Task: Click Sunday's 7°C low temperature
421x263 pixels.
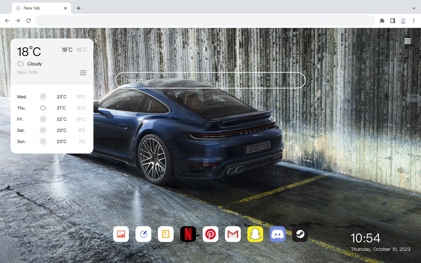Action: coord(82,141)
